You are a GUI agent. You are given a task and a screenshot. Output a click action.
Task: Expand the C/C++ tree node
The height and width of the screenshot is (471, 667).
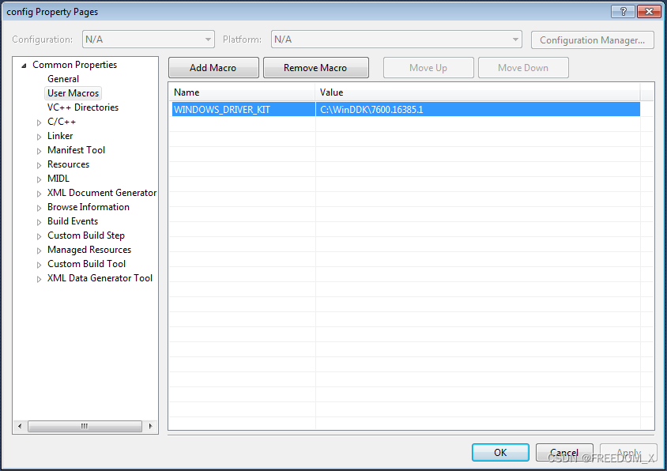point(39,121)
